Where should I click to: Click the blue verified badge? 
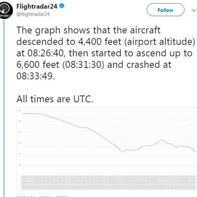pyautogui.click(x=62, y=6)
